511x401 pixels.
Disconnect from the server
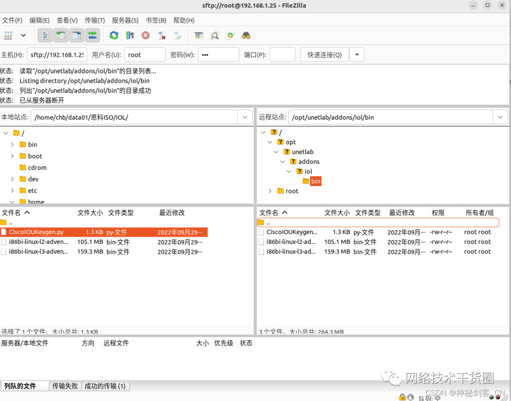[x=162, y=35]
